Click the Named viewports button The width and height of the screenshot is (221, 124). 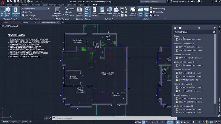pos(70,9)
